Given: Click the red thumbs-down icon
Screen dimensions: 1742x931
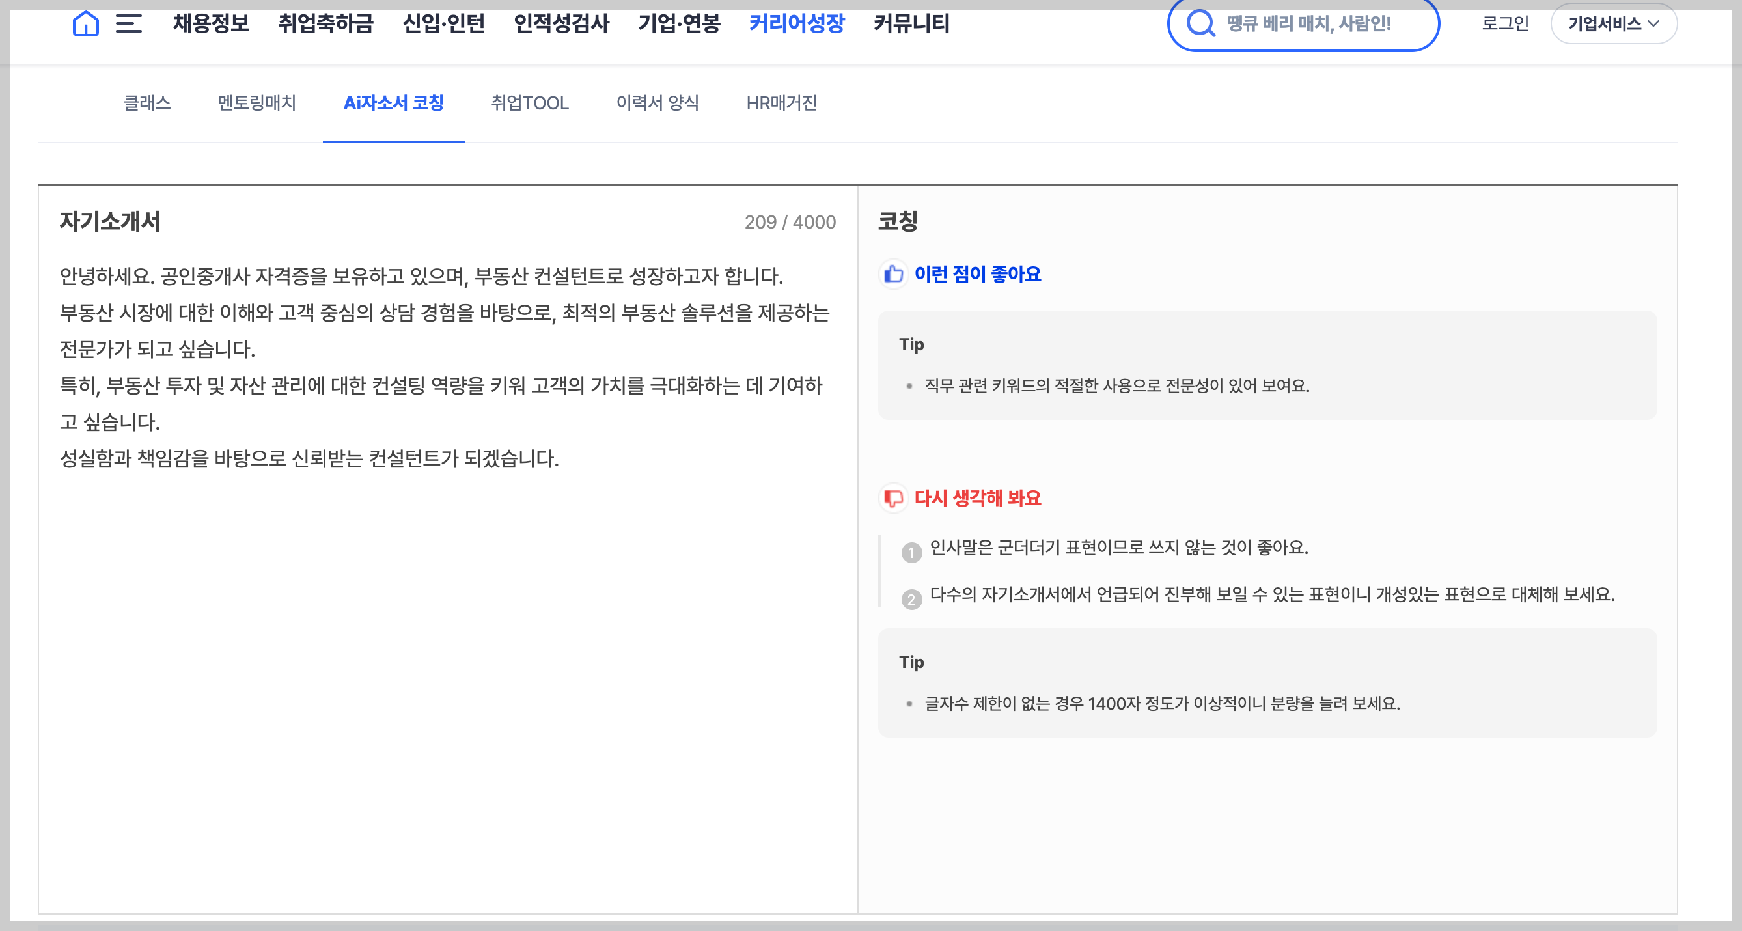Looking at the screenshot, I should coord(893,498).
